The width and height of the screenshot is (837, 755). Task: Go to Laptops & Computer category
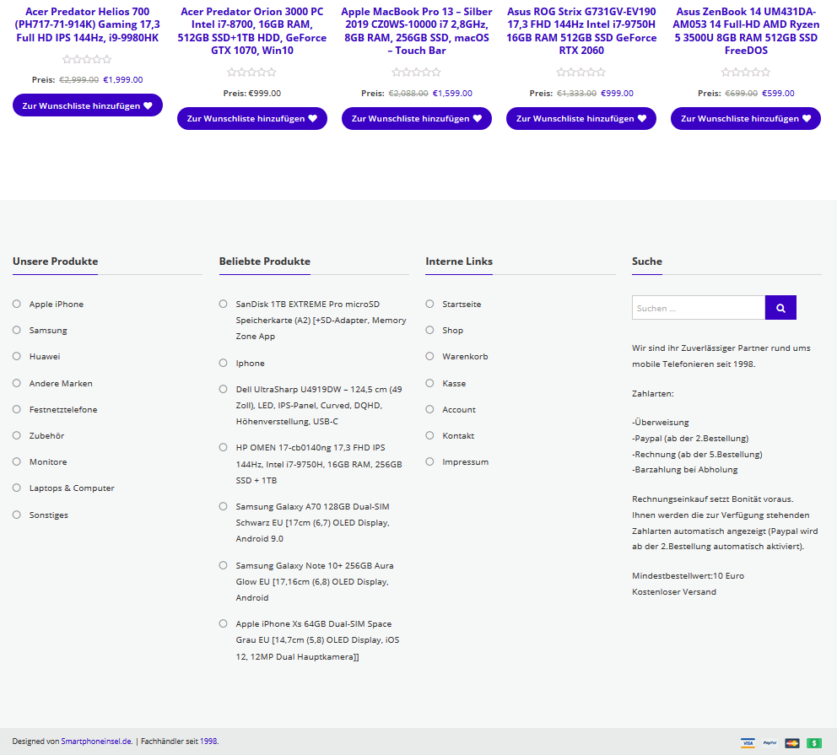click(x=72, y=488)
